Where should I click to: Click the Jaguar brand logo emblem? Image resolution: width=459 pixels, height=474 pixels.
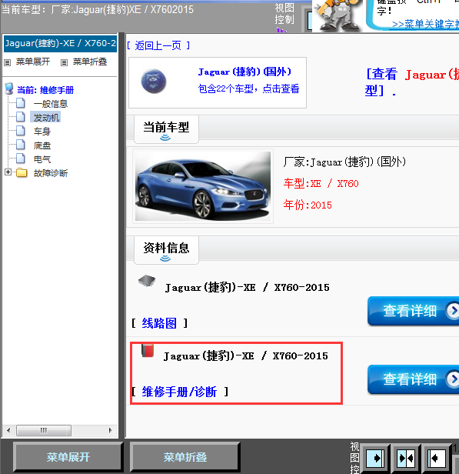click(x=154, y=81)
